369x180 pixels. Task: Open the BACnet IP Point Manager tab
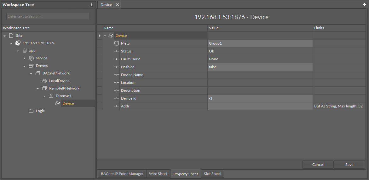coord(122,174)
